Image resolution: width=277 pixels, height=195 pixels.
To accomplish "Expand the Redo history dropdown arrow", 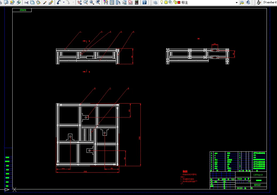I will point(73,2).
